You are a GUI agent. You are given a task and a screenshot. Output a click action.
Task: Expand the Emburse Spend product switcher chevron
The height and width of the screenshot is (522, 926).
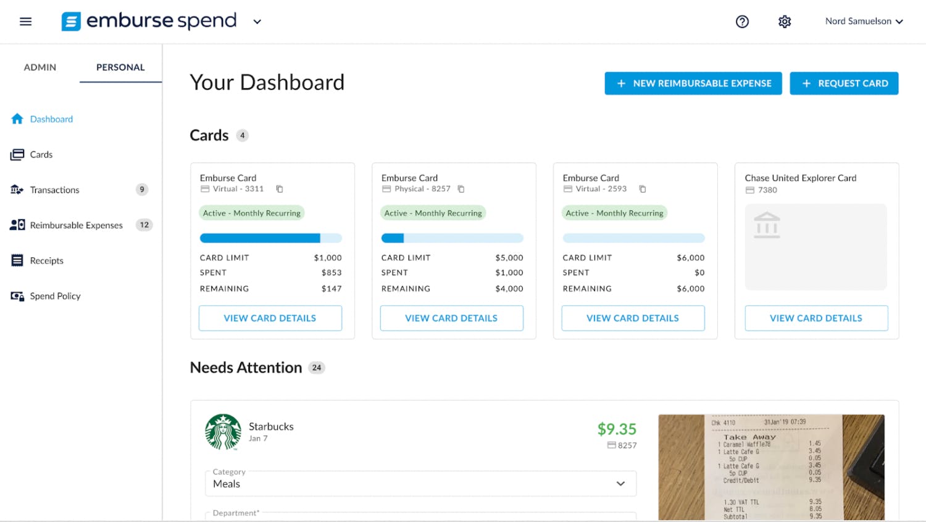point(257,22)
